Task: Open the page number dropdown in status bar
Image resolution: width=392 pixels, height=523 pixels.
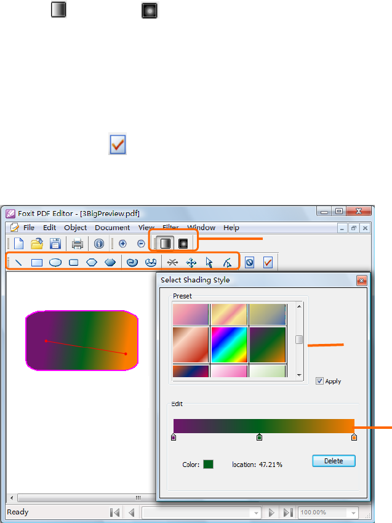Action: [x=256, y=513]
